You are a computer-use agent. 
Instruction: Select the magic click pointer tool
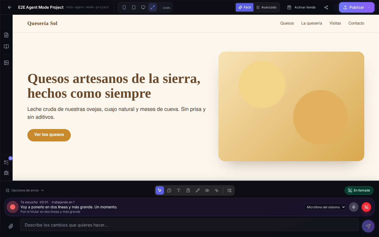[x=217, y=190]
